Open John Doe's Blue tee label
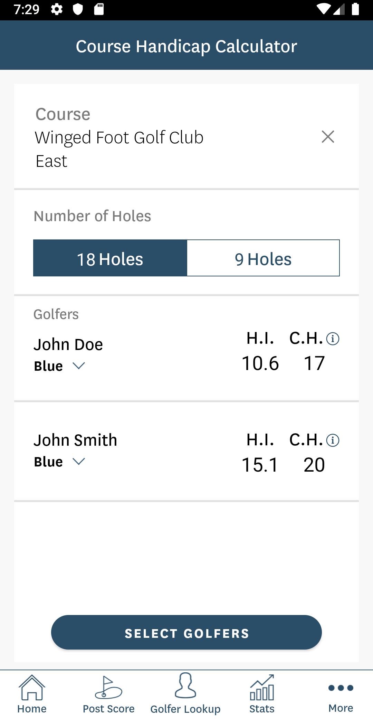This screenshot has width=373, height=719. 48,366
